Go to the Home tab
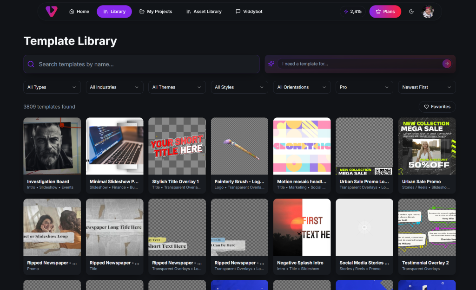Viewport: 476px width, 290px height. point(79,12)
